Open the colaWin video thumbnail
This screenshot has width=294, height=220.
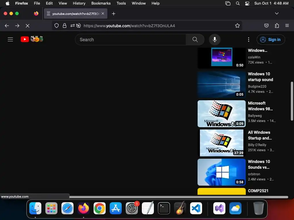221,58
